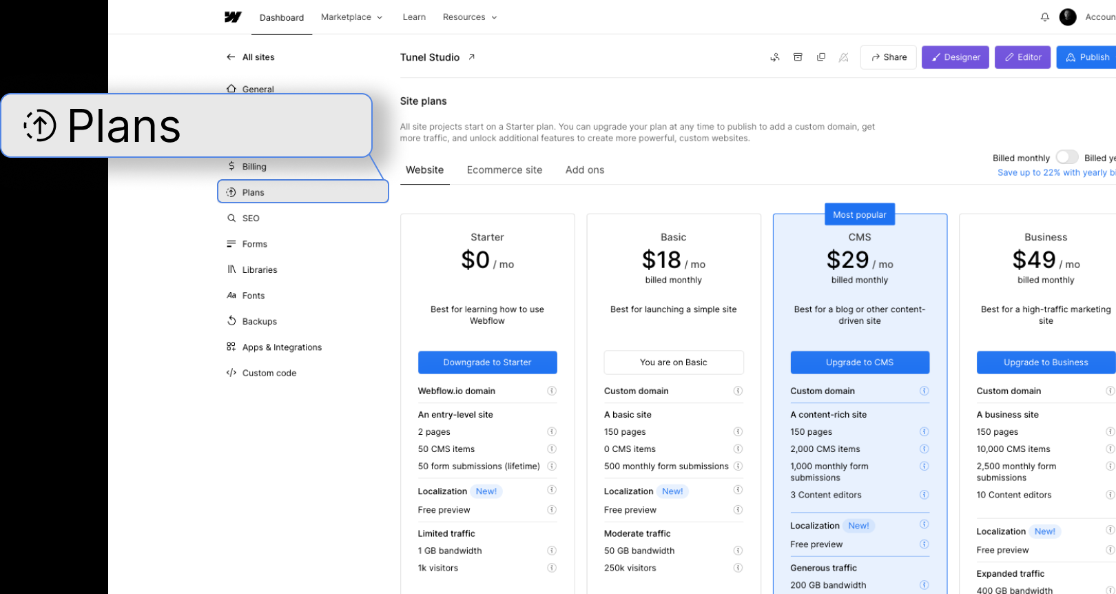The height and width of the screenshot is (594, 1116).
Task: Click New! badge in Starter Localization row
Action: click(x=486, y=491)
